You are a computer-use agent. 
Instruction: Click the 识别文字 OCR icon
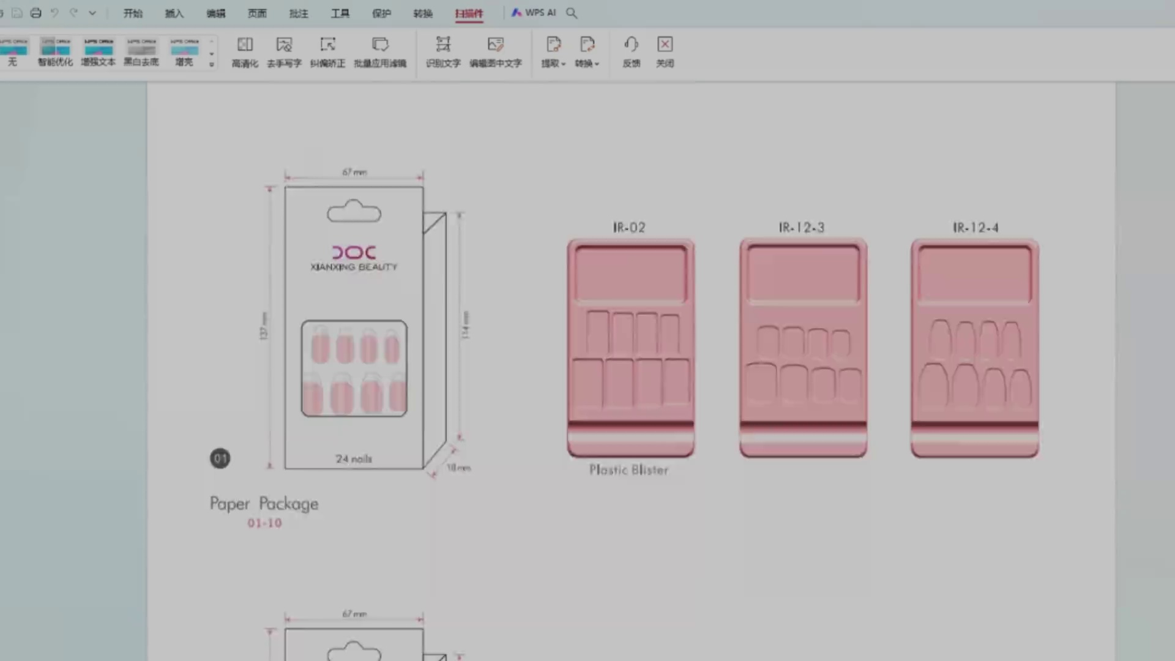(443, 45)
